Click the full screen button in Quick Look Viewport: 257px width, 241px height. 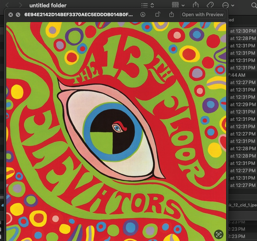point(18,15)
